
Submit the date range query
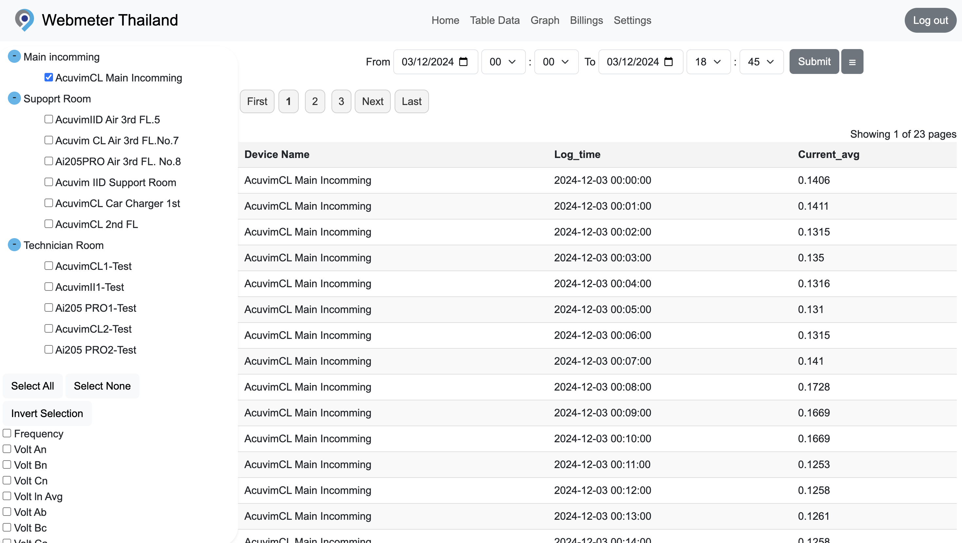point(814,61)
